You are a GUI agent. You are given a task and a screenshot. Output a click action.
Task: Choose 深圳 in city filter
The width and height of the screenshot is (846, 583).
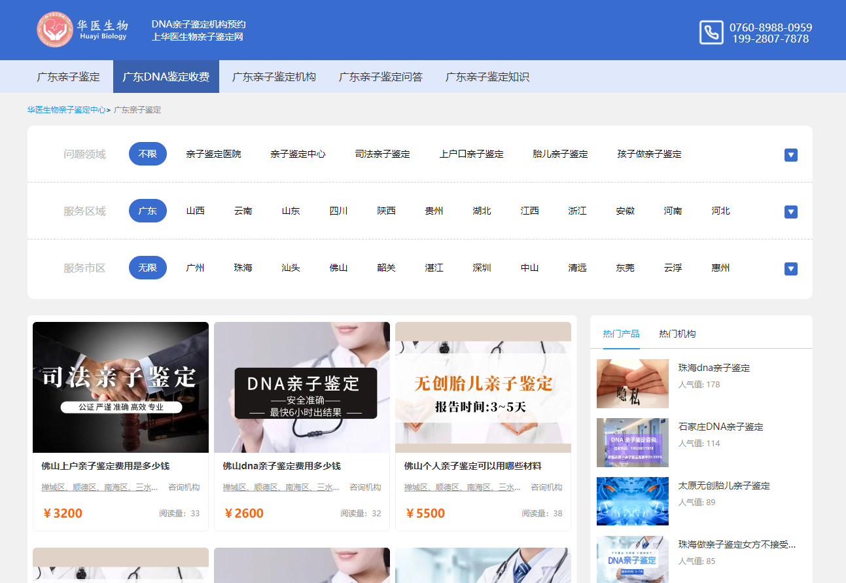(482, 268)
